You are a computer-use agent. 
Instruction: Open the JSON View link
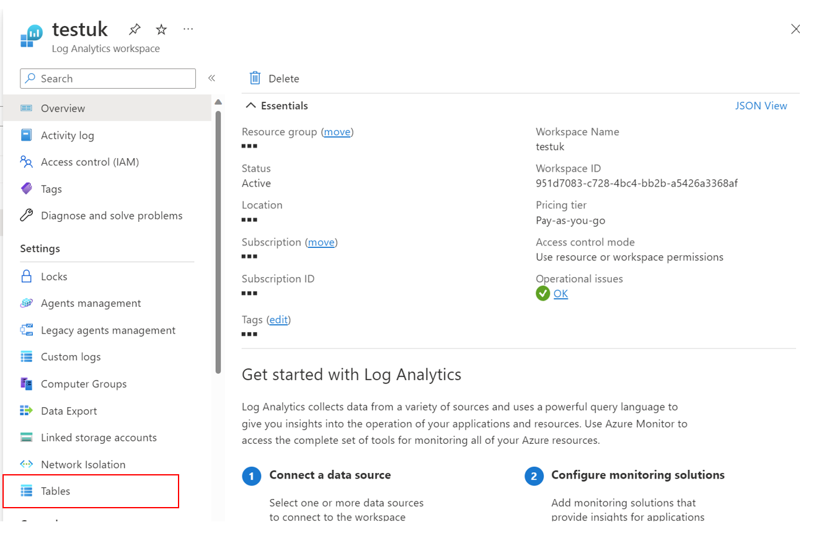761,105
